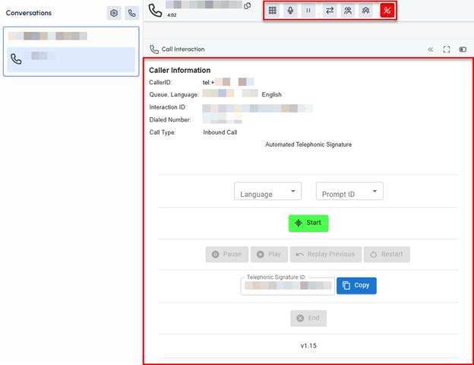474x365 pixels.
Task: Start a conference call
Action: pos(366,11)
